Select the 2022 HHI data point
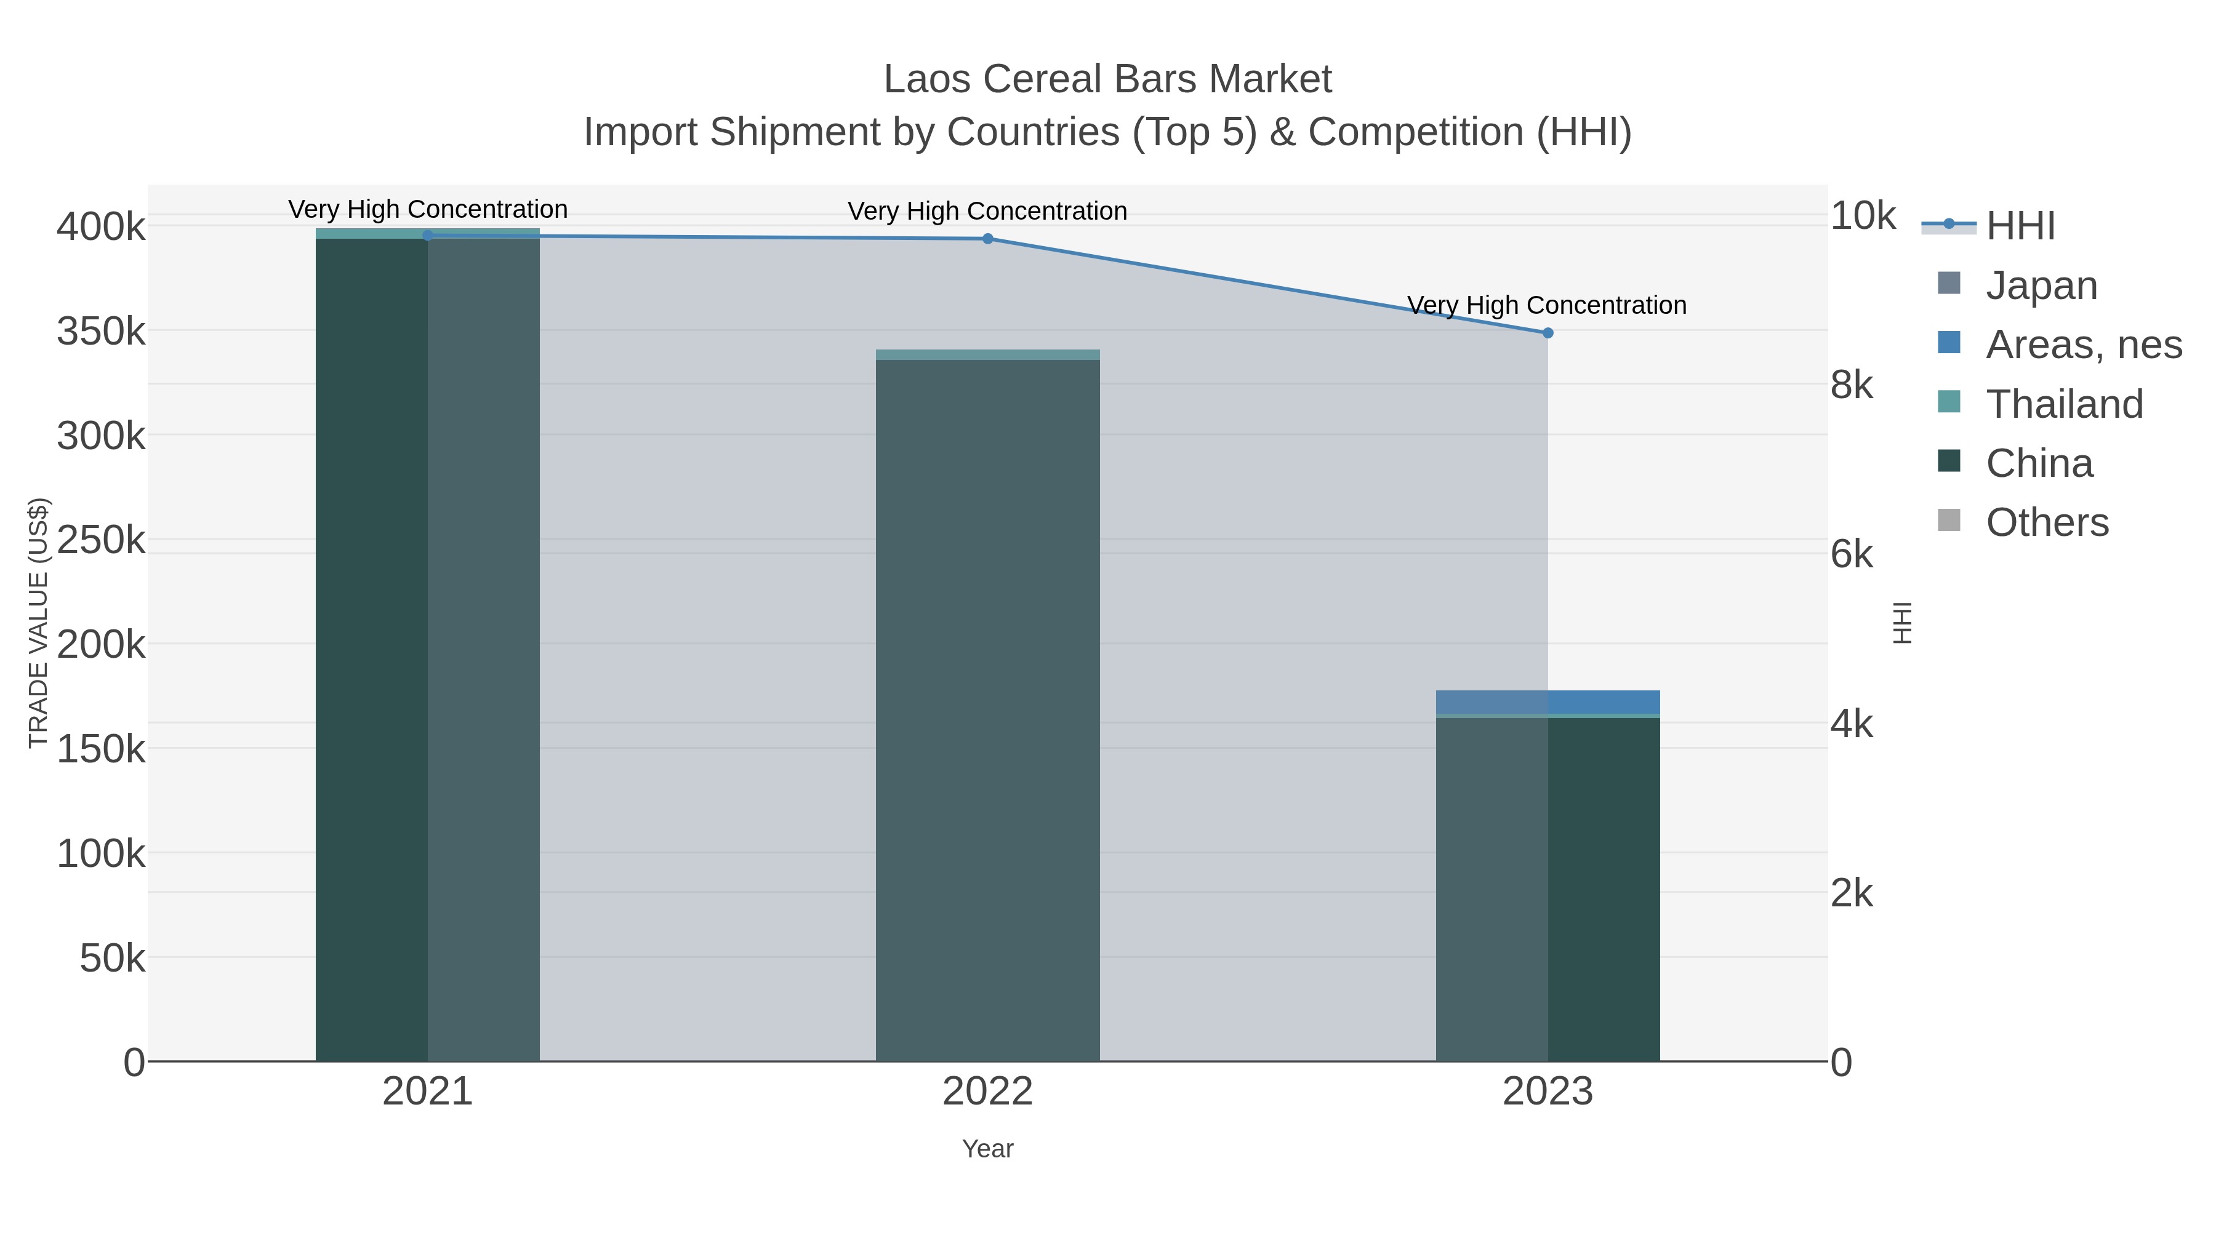Image resolution: width=2216 pixels, height=1246 pixels. [987, 239]
